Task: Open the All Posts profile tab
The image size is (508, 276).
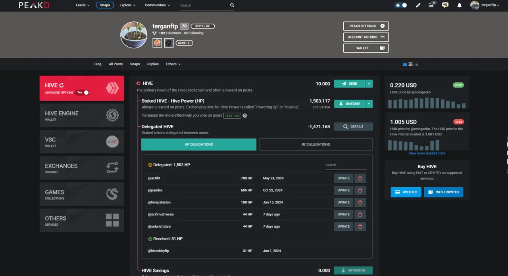Action: click(115, 64)
